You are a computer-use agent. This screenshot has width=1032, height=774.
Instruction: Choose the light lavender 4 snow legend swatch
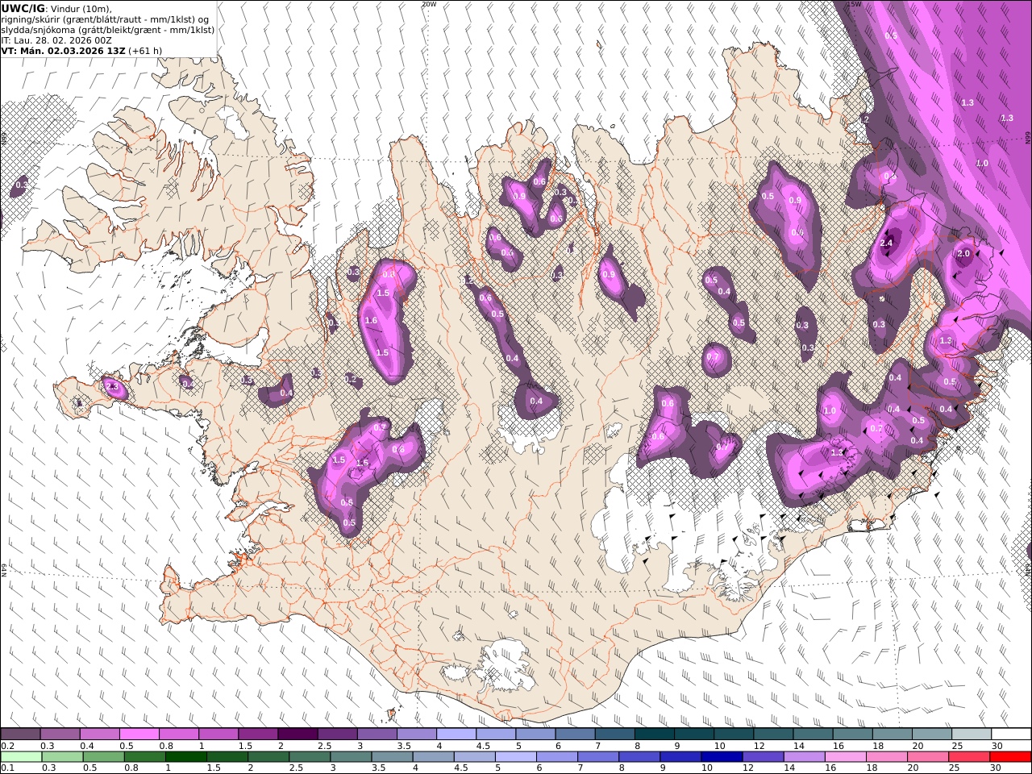click(x=456, y=734)
